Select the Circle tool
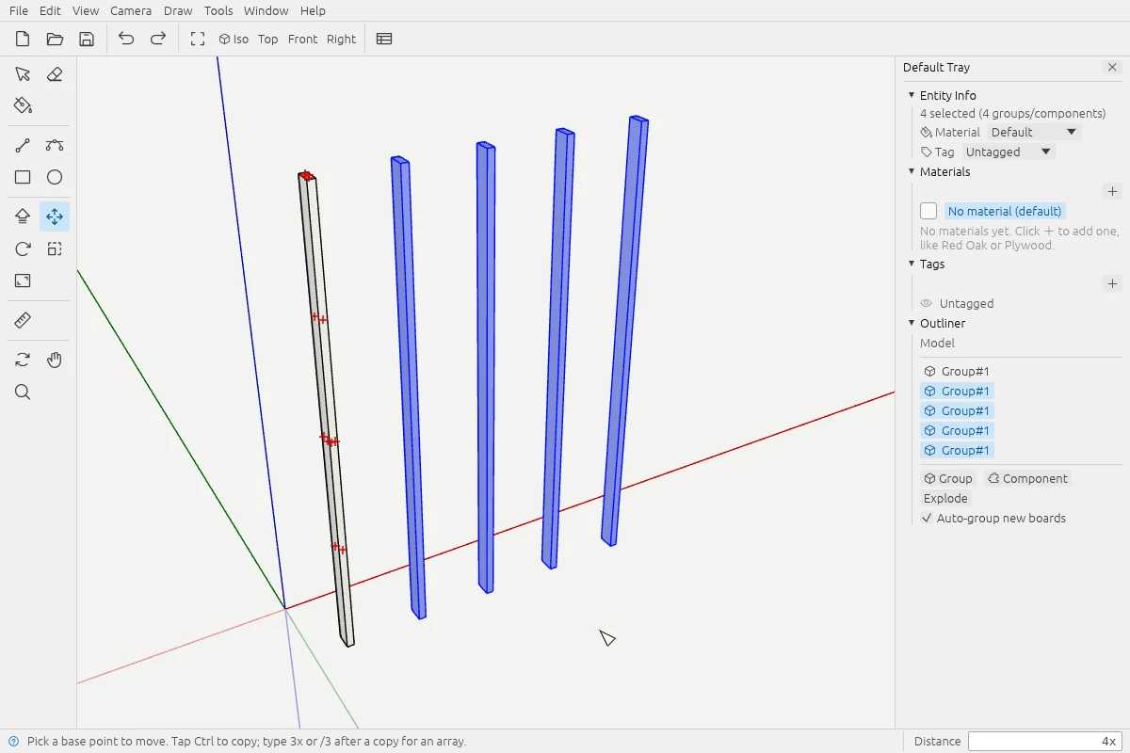Image resolution: width=1130 pixels, height=753 pixels. click(x=55, y=177)
